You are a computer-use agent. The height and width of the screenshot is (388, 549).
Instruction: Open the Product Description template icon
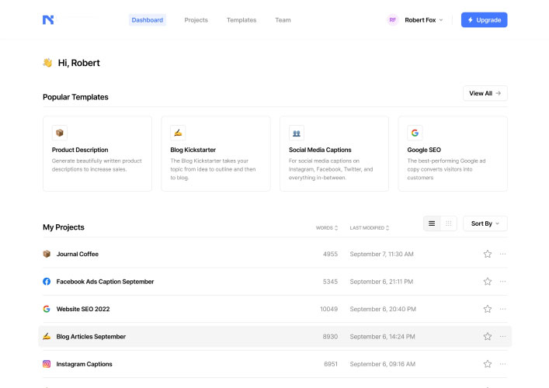60,133
